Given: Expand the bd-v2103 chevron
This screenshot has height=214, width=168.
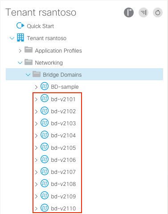Looking at the screenshot, I should (x=36, y=123).
